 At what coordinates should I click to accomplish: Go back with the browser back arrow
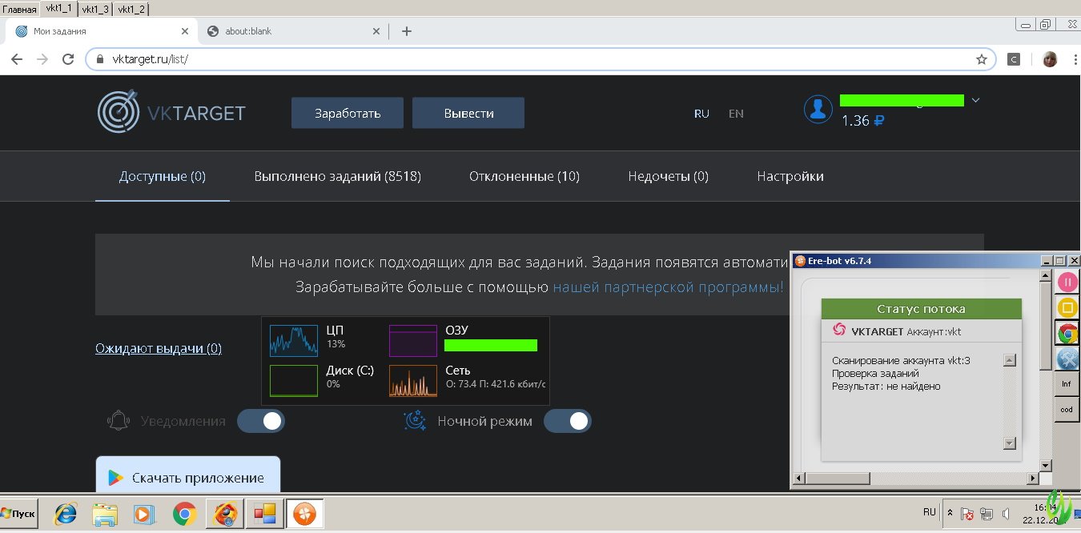coord(17,59)
